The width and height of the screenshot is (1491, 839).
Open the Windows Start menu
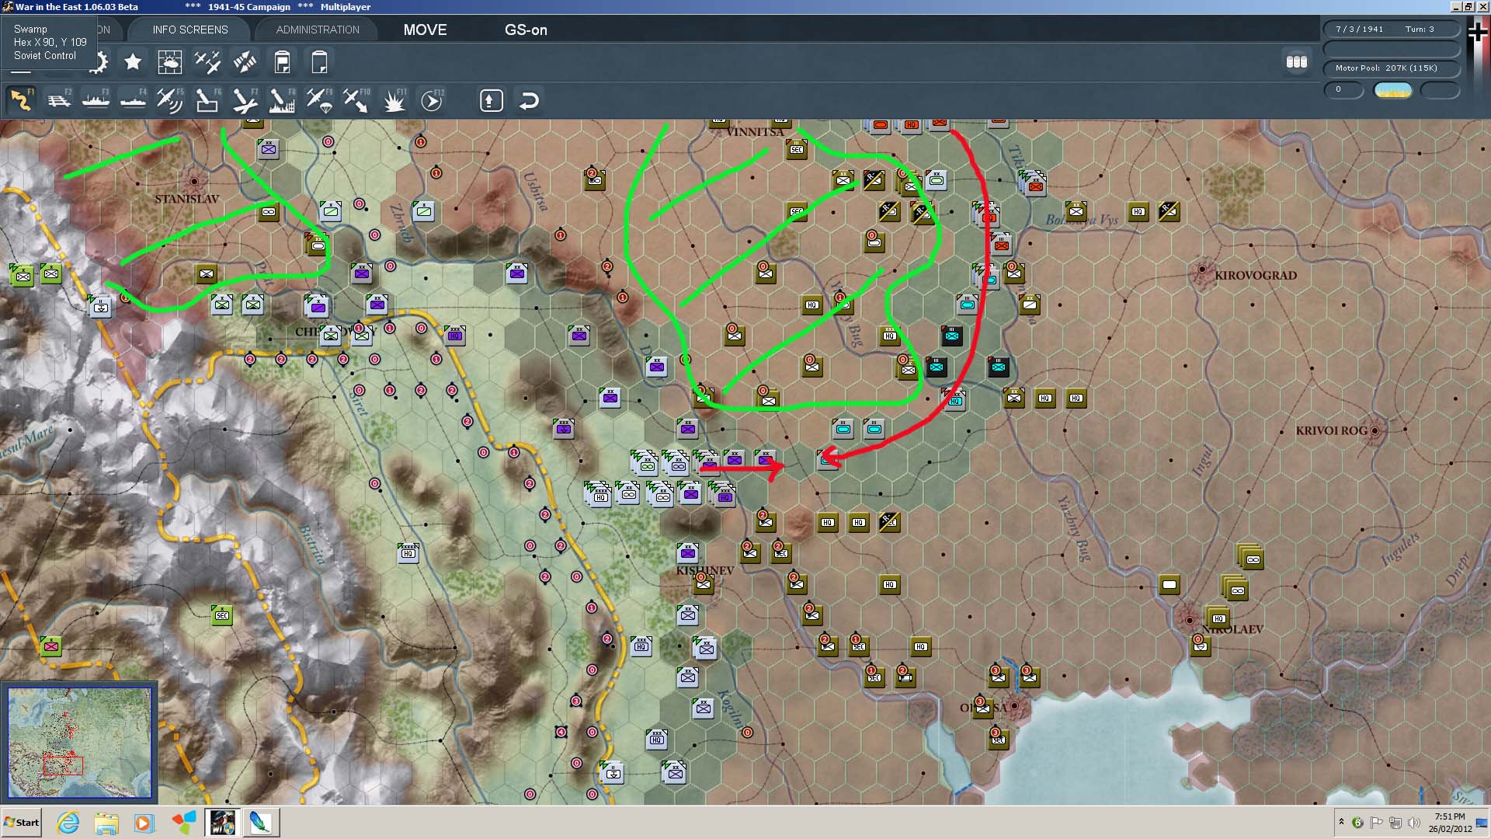pos(22,823)
